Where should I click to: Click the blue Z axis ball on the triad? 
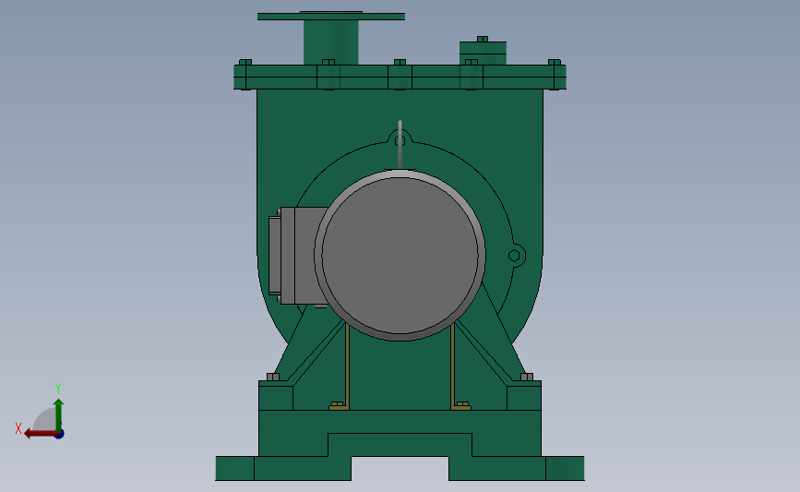tap(60, 435)
